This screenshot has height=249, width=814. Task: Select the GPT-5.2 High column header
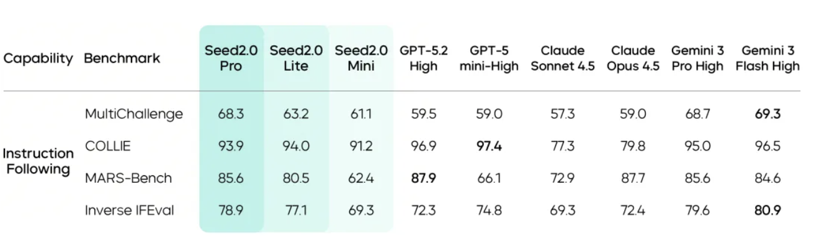pos(423,58)
